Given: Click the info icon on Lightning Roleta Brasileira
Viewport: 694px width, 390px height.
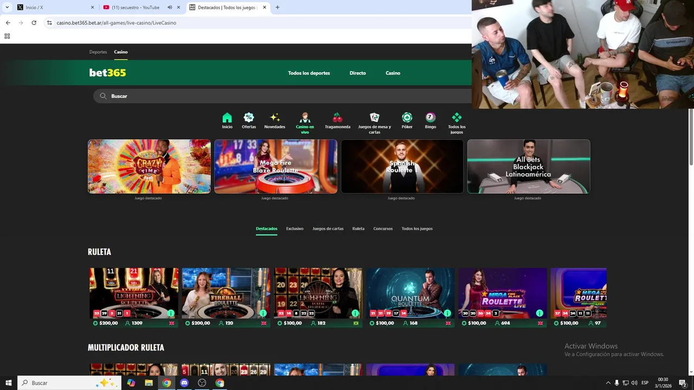Looking at the screenshot, I should pyautogui.click(x=355, y=313).
